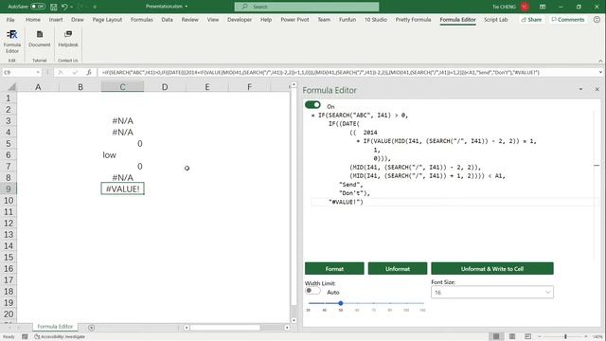Click the Accessibility: Investigate status
Image resolution: width=606 pixels, height=341 pixels.
pyautogui.click(x=60, y=337)
